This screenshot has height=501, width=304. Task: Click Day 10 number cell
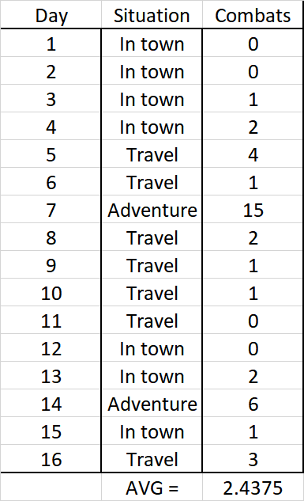(x=51, y=292)
